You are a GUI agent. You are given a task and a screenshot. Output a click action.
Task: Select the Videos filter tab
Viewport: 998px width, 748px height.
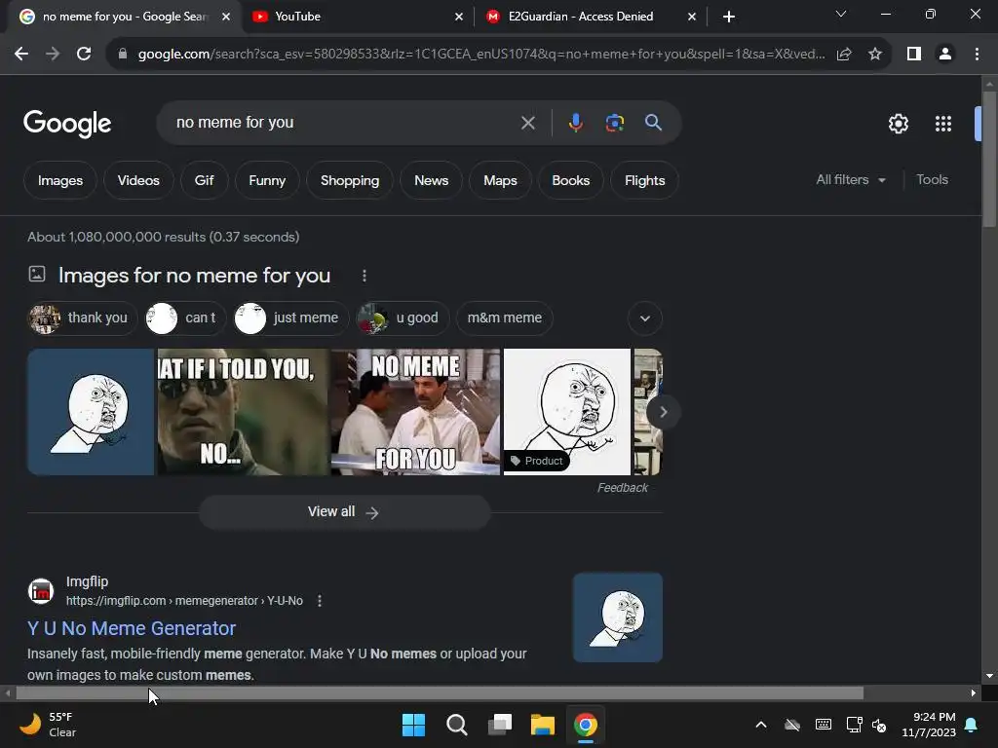click(138, 180)
